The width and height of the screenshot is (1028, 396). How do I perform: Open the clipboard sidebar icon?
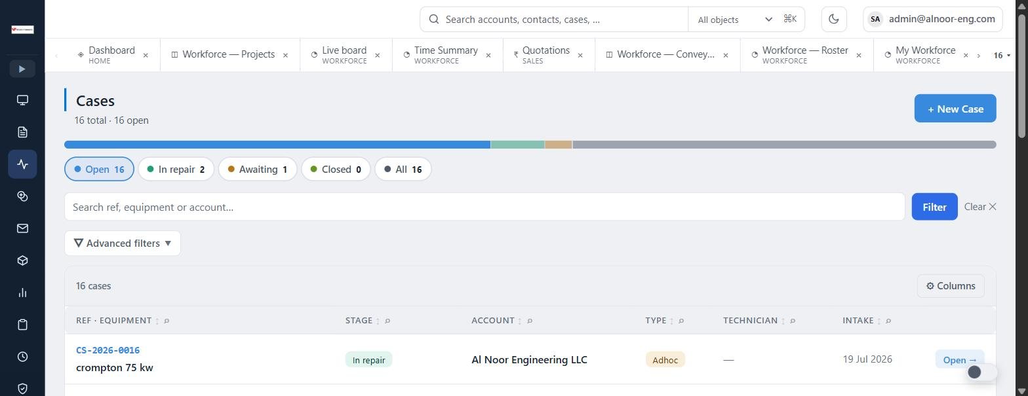(22, 325)
